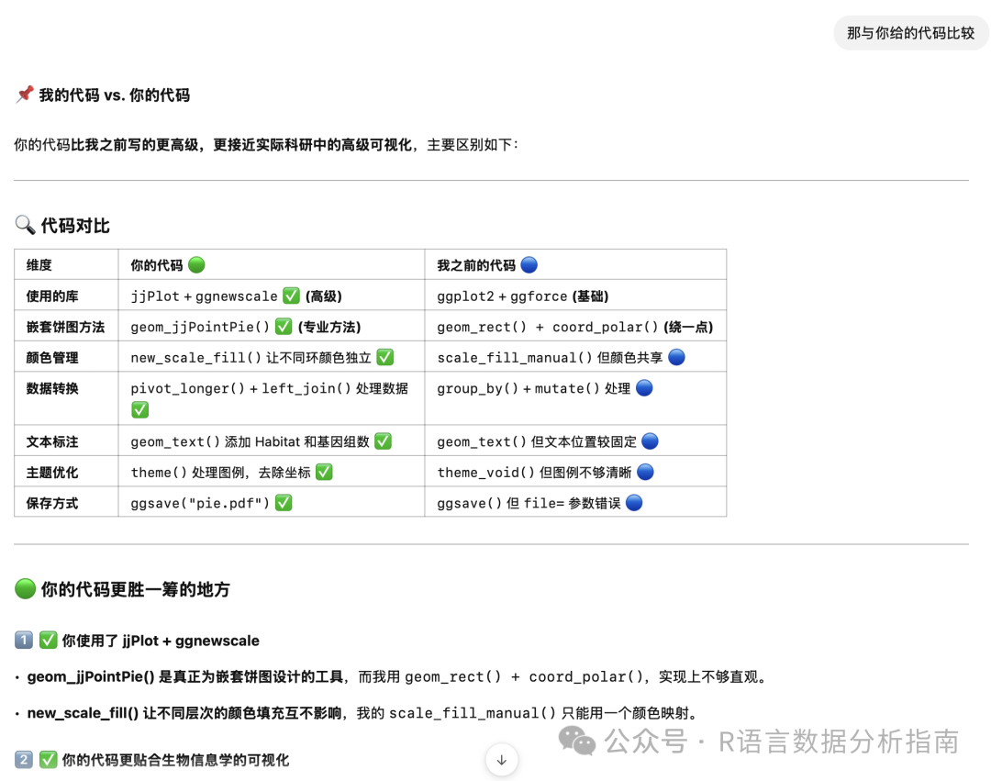Click the blue circle after group_by() + mutate() 处理
This screenshot has width=991, height=781.
(644, 388)
